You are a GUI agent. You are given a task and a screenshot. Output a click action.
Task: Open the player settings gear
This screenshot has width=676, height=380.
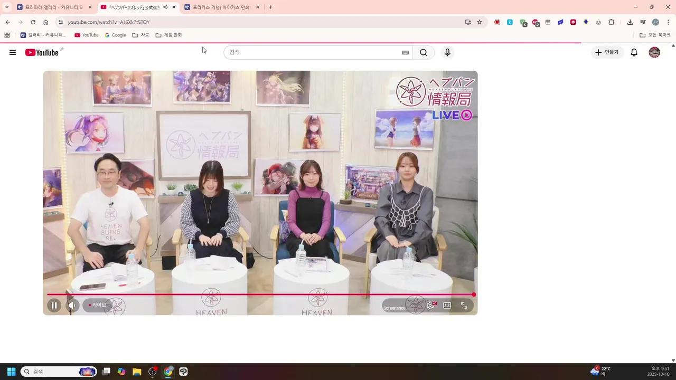(x=430, y=305)
